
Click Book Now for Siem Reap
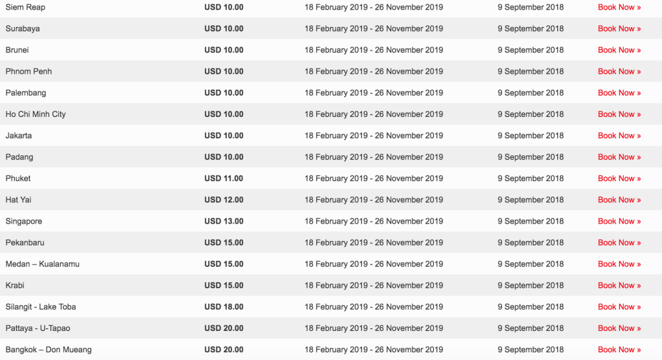click(x=619, y=7)
